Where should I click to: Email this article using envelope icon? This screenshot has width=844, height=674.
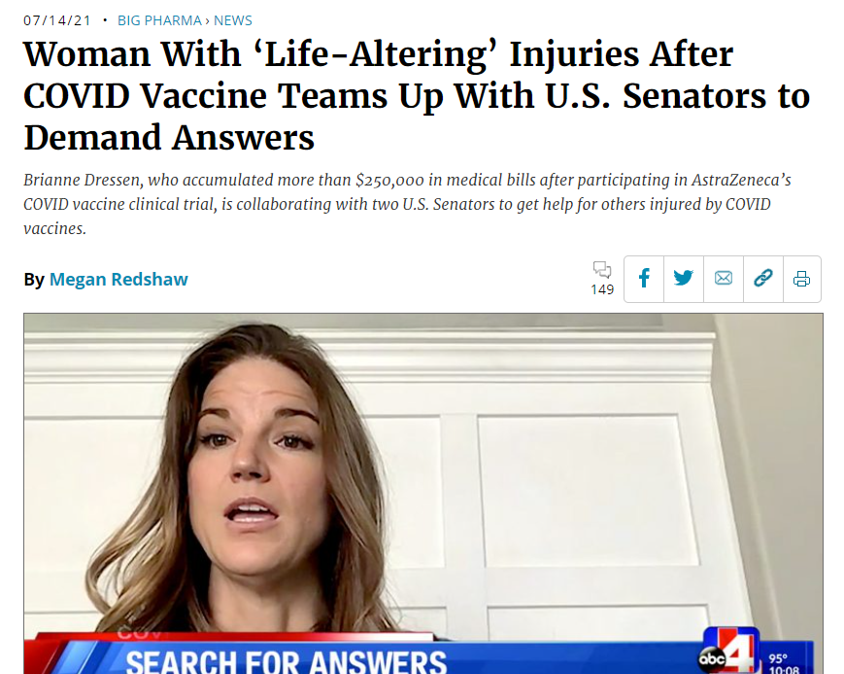pos(724,279)
